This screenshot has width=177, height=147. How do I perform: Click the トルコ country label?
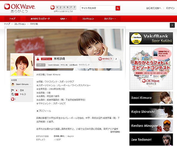[23, 94]
